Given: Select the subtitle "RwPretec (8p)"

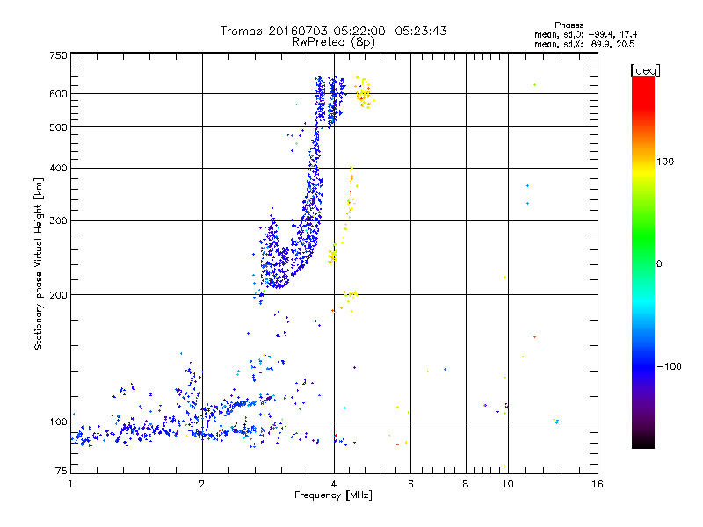Looking at the screenshot, I should pos(333,42).
